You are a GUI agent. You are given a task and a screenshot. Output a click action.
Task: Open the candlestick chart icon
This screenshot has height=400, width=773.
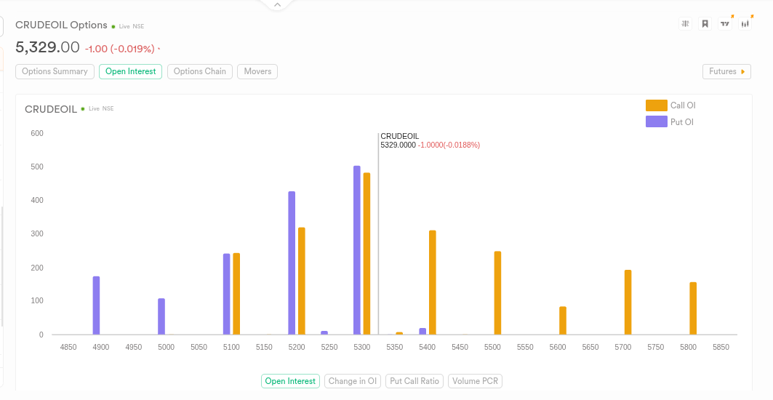click(745, 24)
